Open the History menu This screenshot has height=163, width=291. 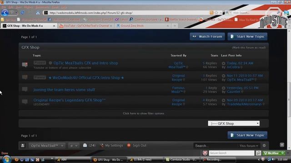[x=28, y=7]
